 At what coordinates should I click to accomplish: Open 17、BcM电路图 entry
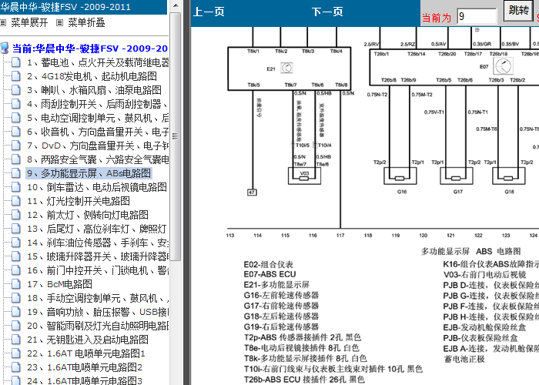60,284
